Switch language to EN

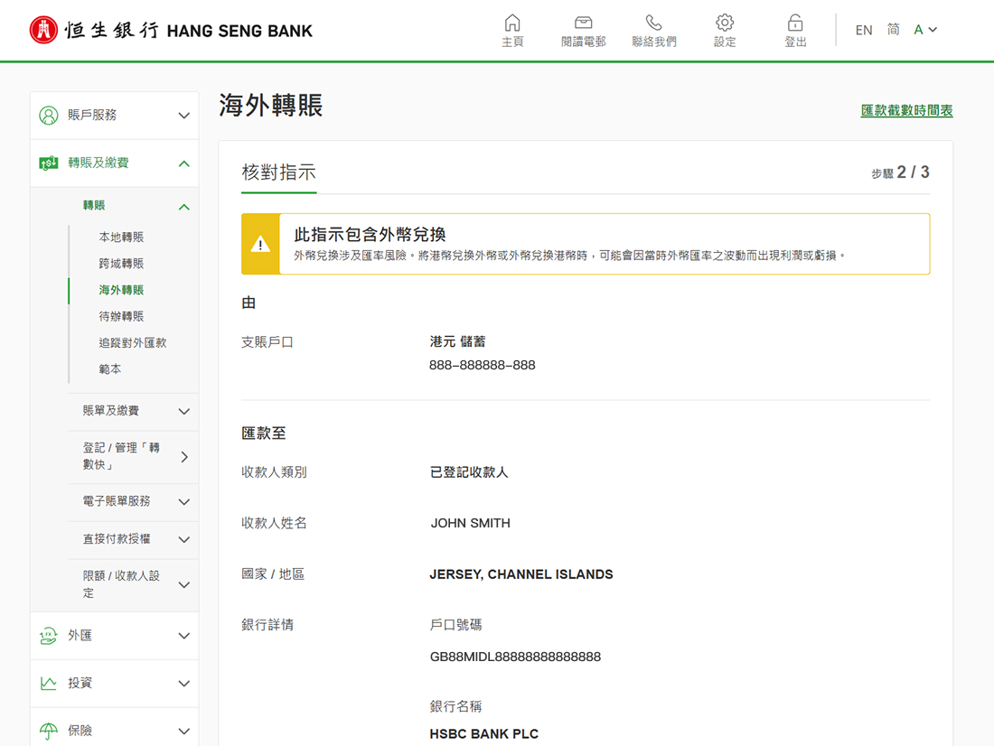pyautogui.click(x=864, y=30)
